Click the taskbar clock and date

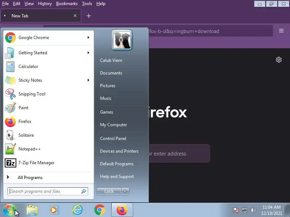(x=271, y=210)
